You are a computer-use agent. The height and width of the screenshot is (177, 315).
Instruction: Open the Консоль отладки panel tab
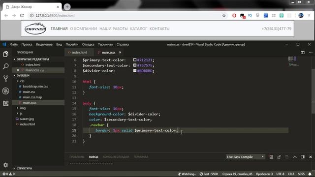coord(116,157)
